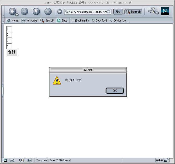This screenshot has height=164, width=175.
Task: Click the security padlock icon
Action: [x=166, y=160]
